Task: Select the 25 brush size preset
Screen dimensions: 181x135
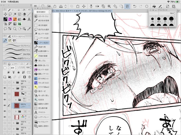Action: (171, 19)
